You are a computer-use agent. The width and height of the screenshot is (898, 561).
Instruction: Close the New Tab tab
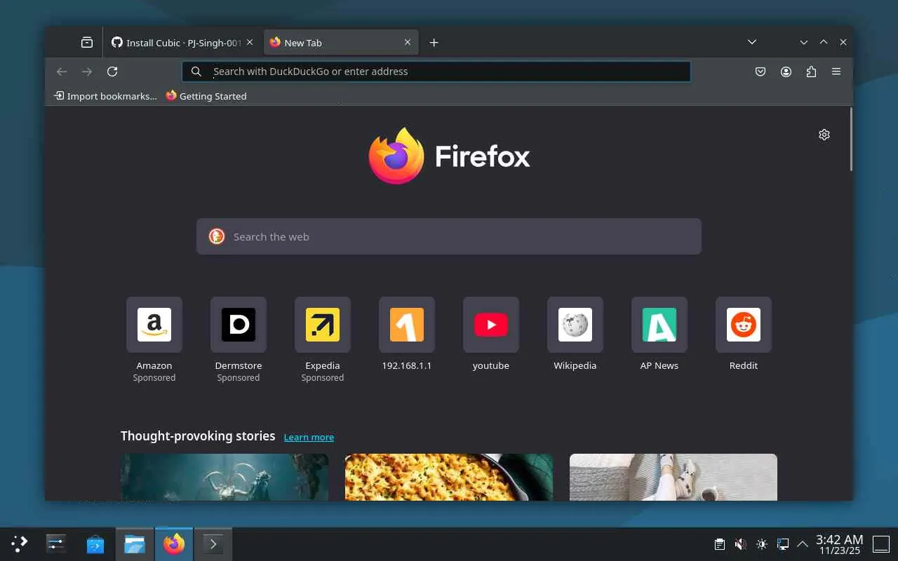(x=408, y=43)
